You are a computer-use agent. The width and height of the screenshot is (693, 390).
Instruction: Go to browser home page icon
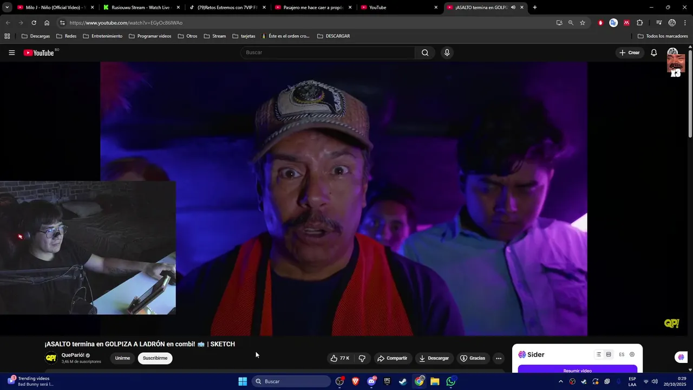tap(47, 23)
